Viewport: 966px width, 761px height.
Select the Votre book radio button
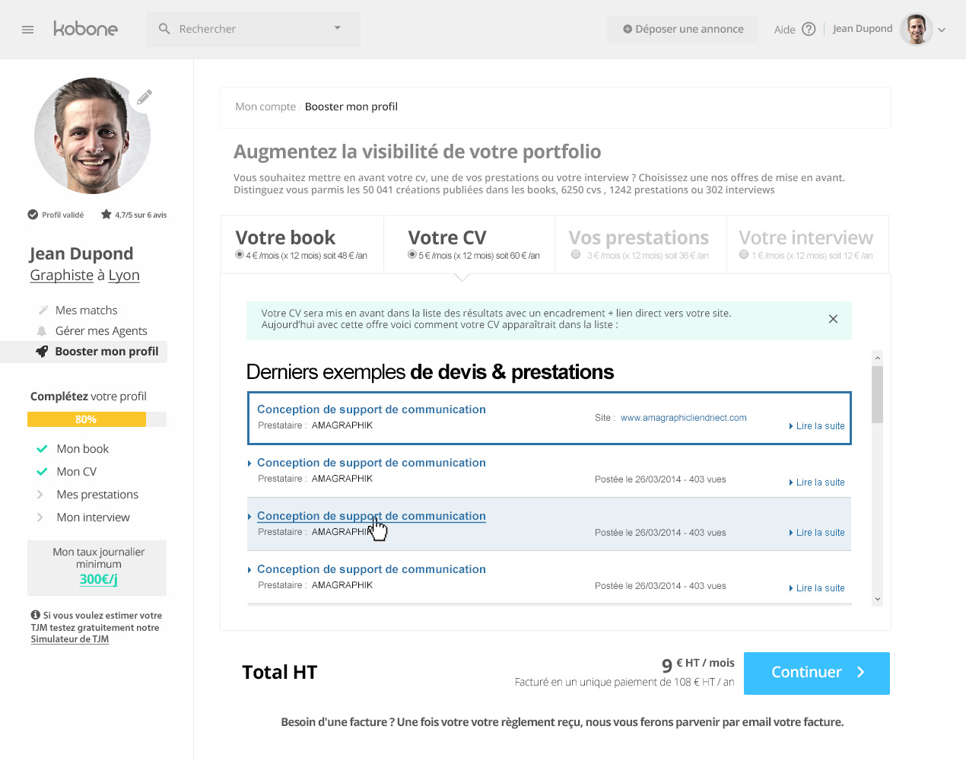click(x=240, y=255)
